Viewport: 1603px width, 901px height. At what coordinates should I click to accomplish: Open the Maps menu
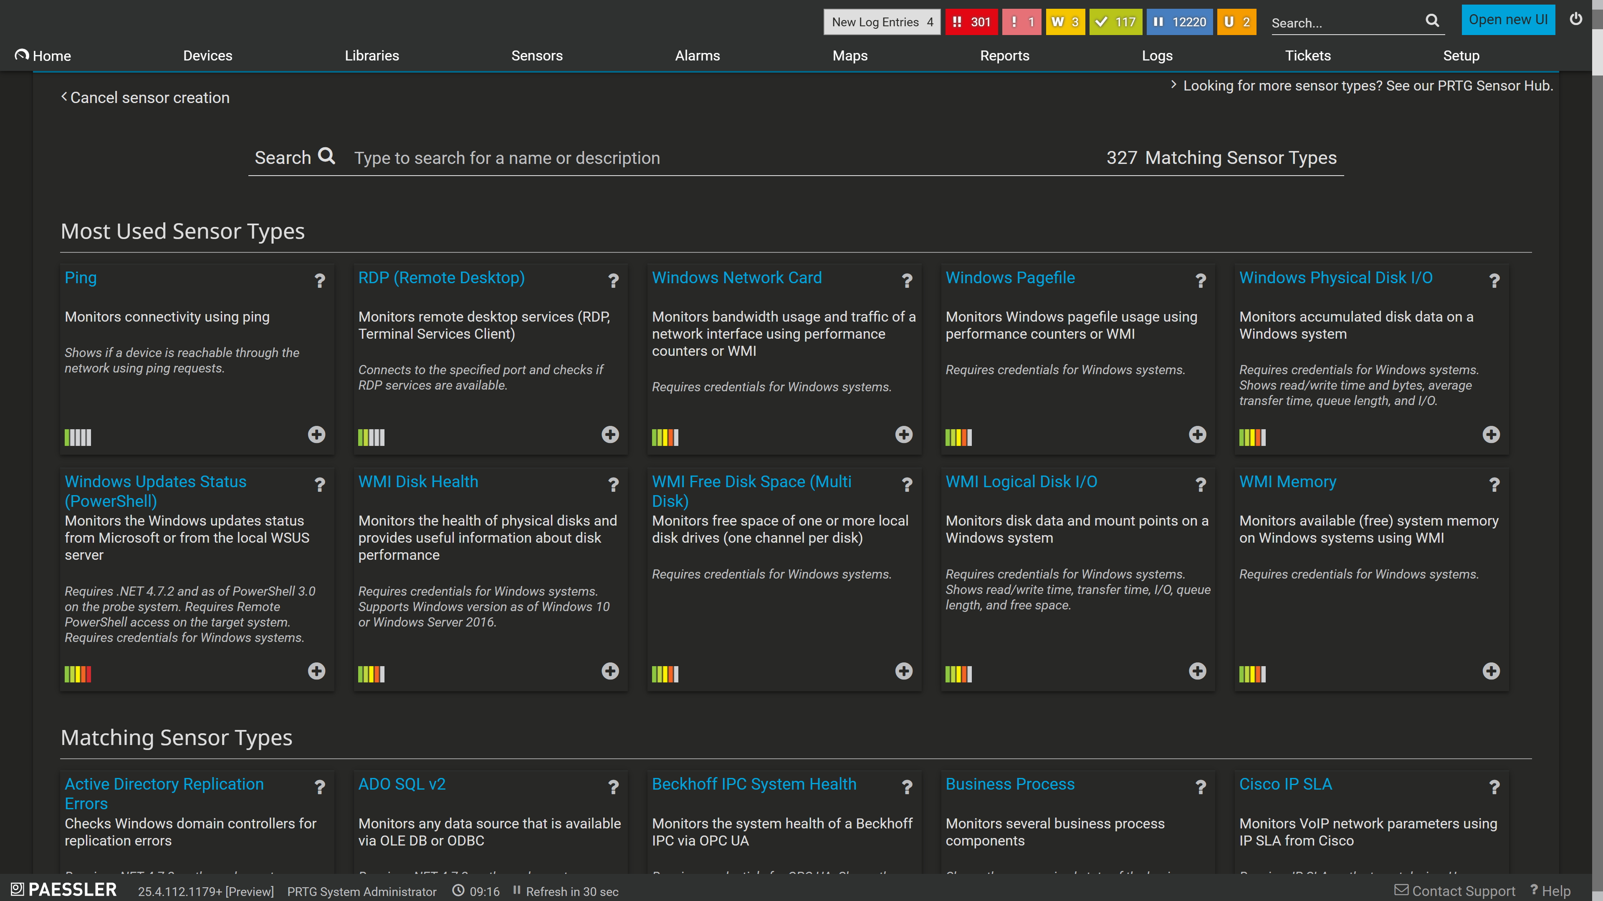[850, 55]
